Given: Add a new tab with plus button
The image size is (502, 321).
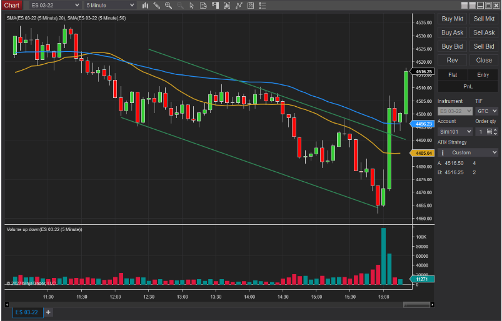Looking at the screenshot, I should 48,312.
